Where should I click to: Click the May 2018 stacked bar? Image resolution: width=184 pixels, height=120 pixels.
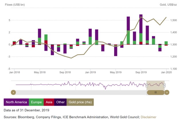tap(40, 37)
